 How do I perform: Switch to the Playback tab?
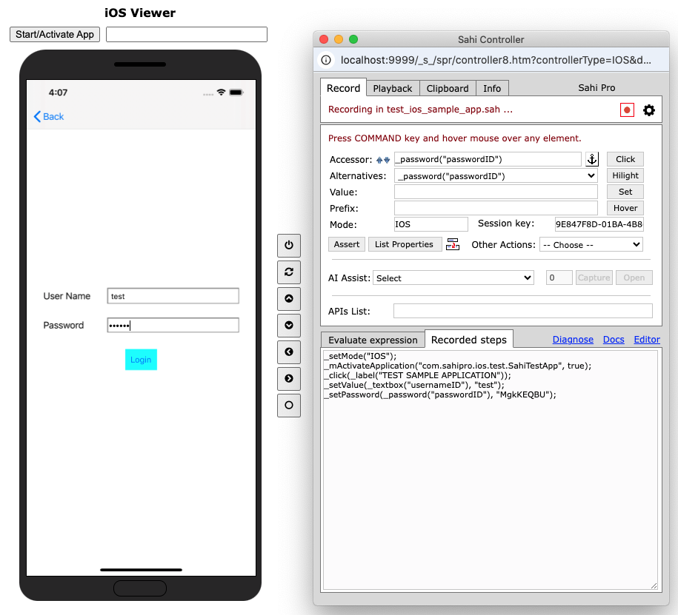pyautogui.click(x=392, y=89)
